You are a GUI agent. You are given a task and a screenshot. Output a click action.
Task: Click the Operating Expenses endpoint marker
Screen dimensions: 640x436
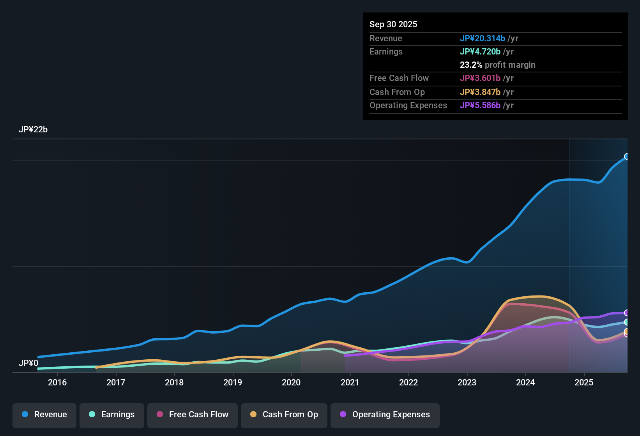click(x=627, y=313)
